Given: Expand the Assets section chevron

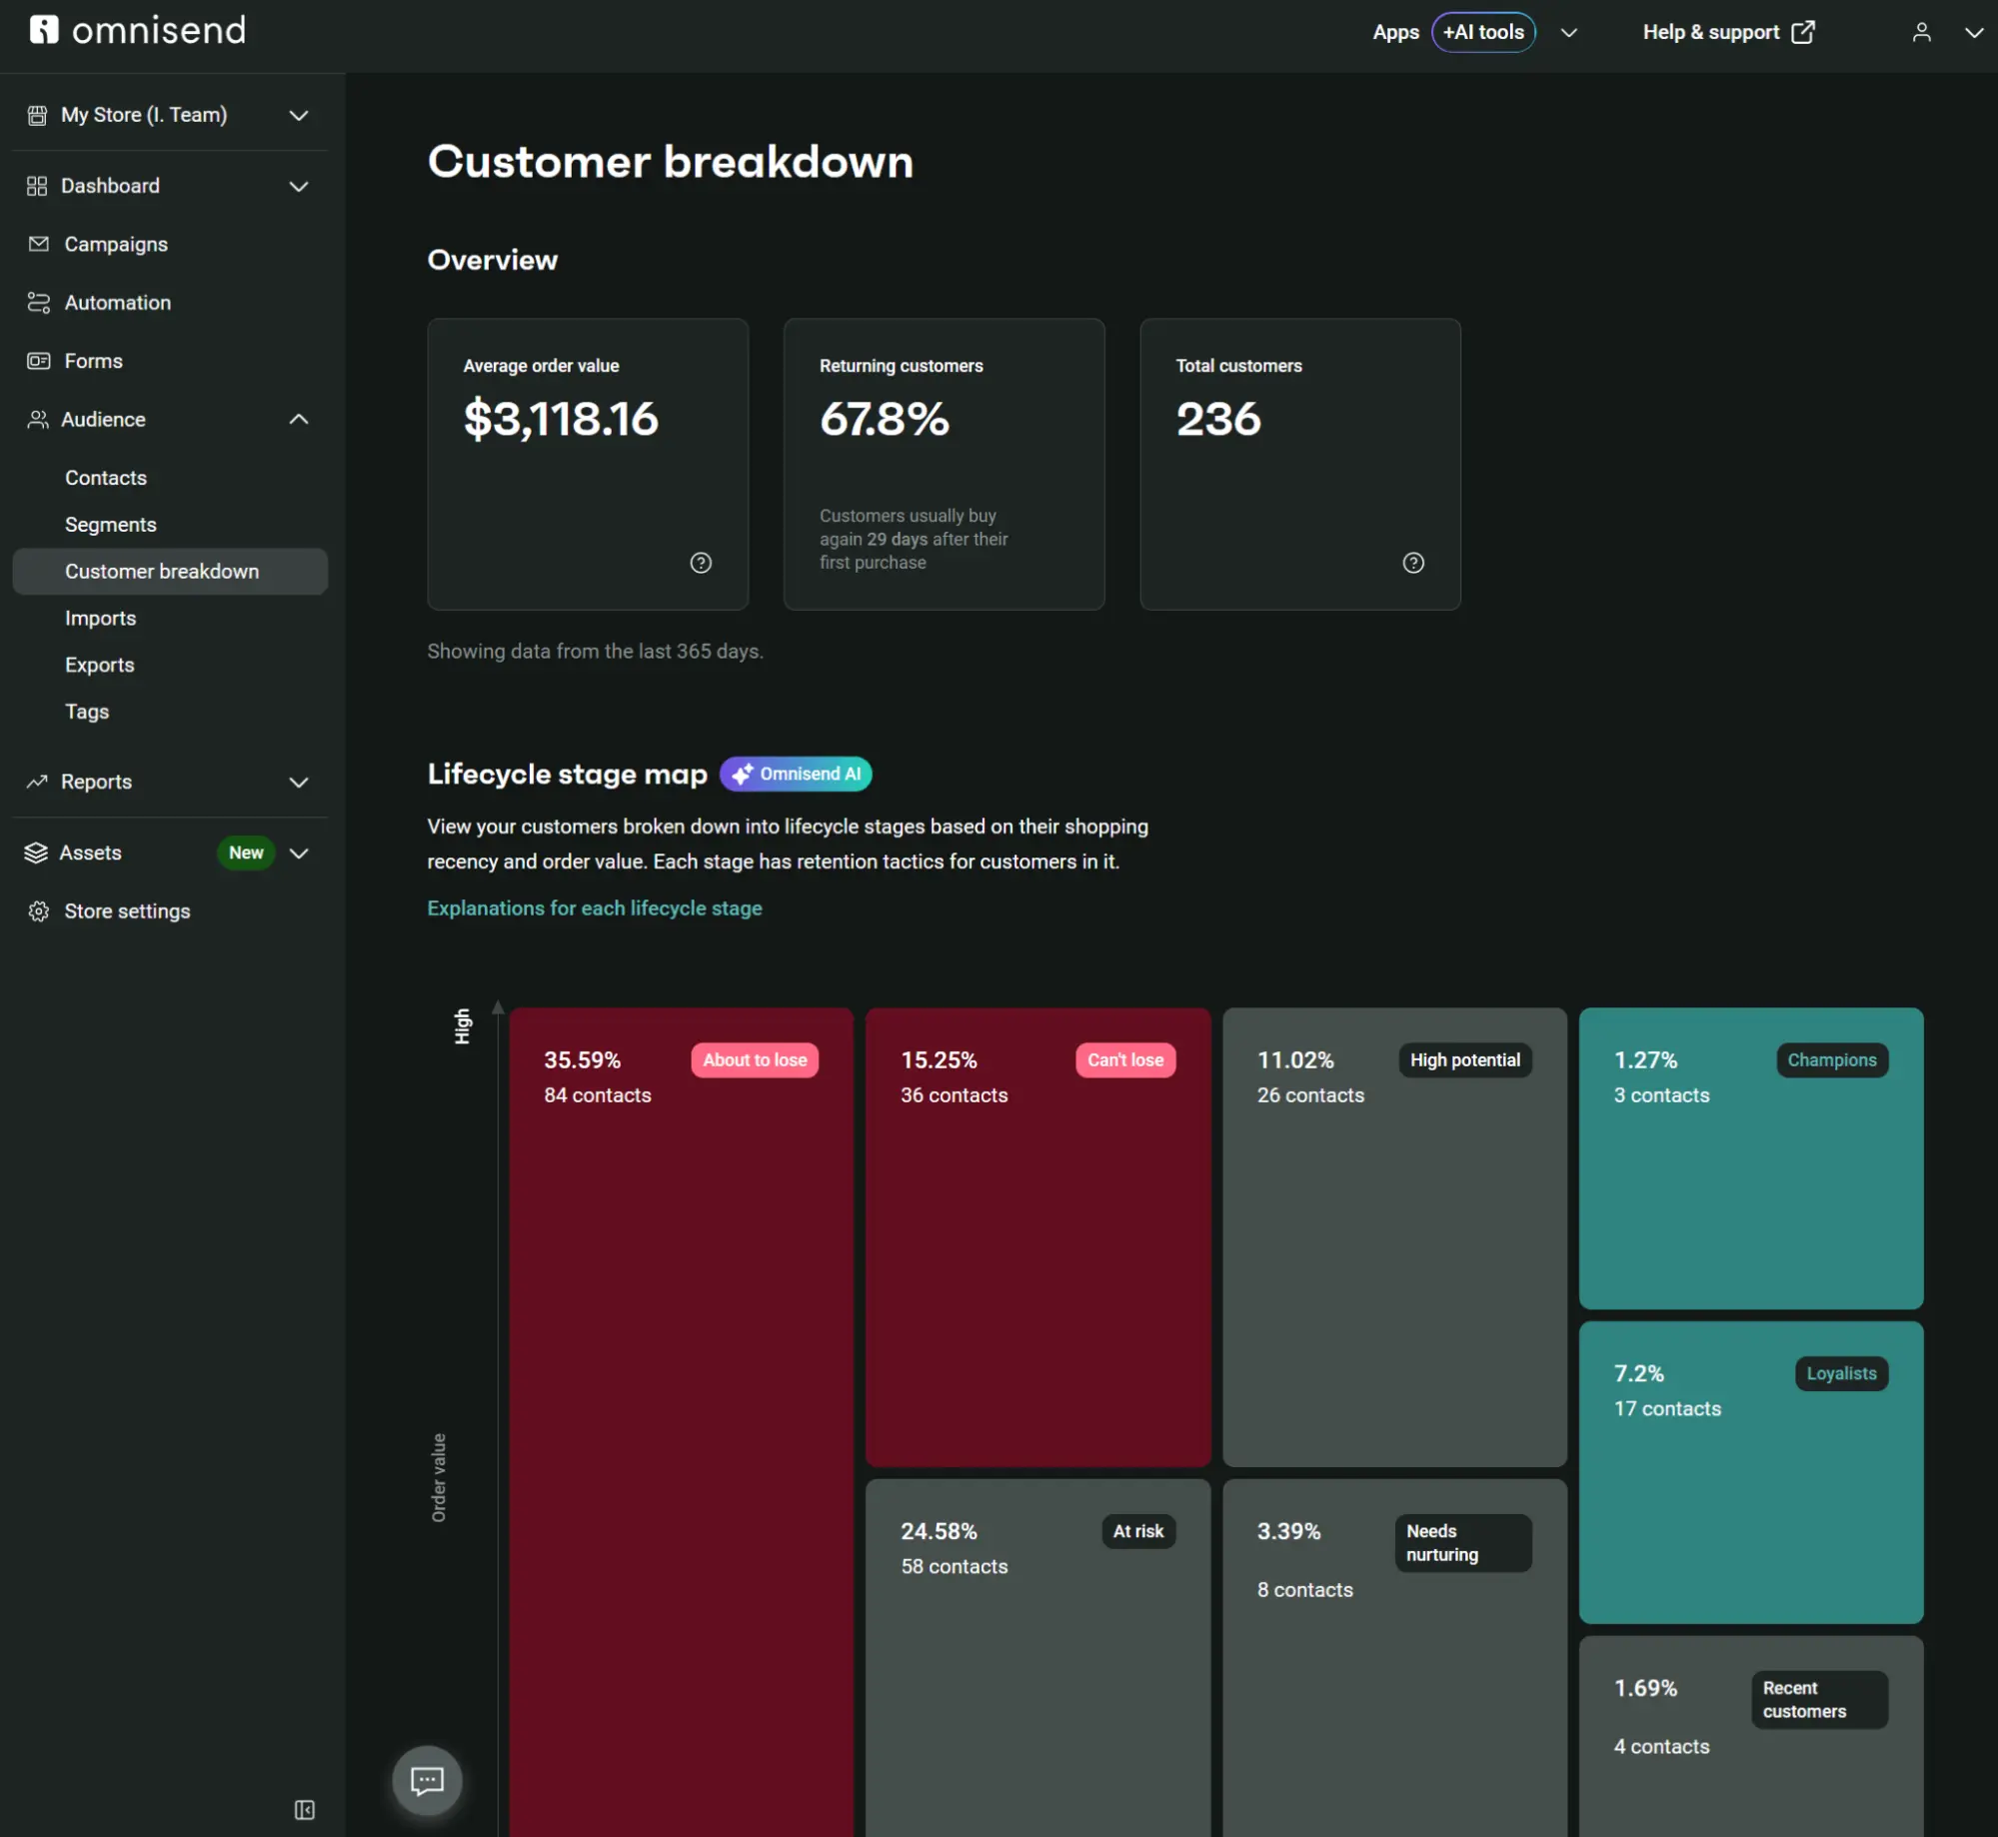Looking at the screenshot, I should [x=299, y=853].
